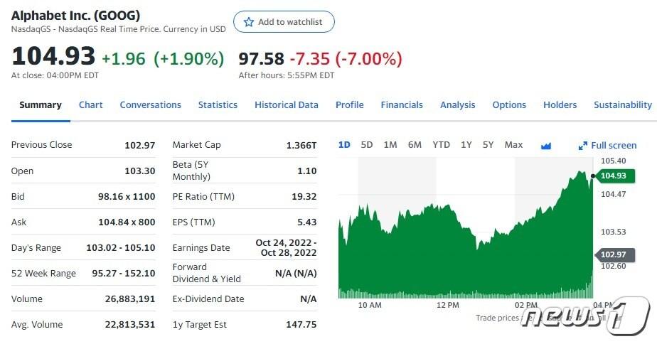Switch to the Options tab
The width and height of the screenshot is (657, 344).
point(509,105)
